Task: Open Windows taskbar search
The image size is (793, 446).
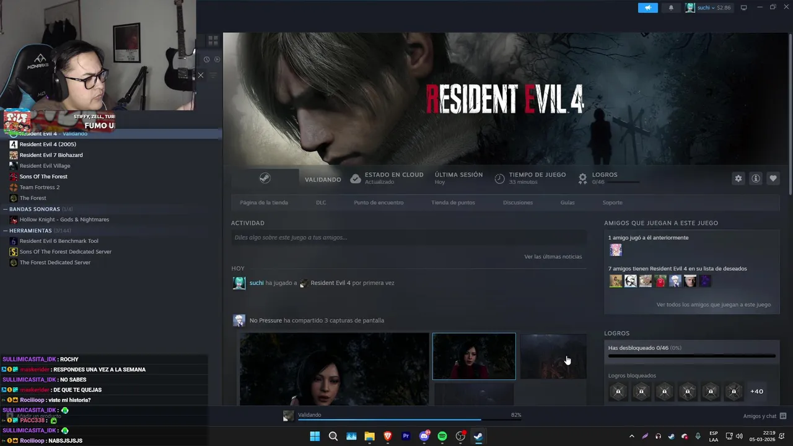Action: pos(333,436)
